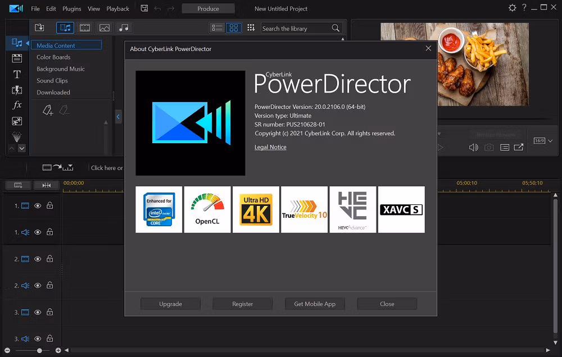Open the Effect Room fx icon
The image size is (562, 357).
[x=17, y=105]
